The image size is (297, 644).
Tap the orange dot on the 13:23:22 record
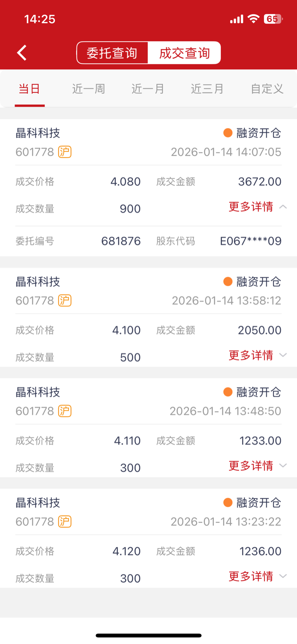[x=228, y=503]
